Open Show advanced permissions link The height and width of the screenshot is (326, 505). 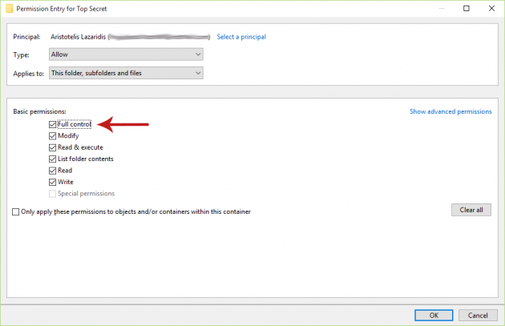coord(450,111)
